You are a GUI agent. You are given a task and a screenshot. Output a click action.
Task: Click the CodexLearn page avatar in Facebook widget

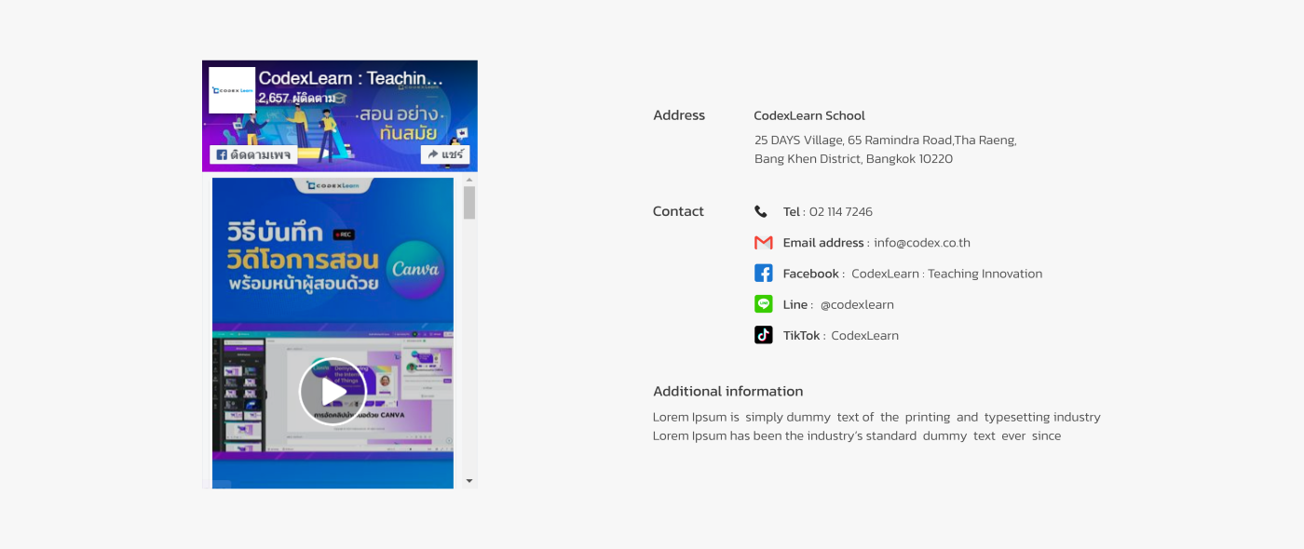coord(232,90)
